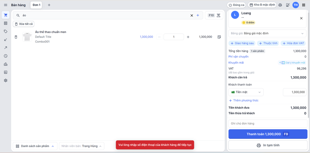This screenshot has width=310, height=153.
Task: Open Nhân viên bán Trang Hùng selector
Action: (x=81, y=146)
